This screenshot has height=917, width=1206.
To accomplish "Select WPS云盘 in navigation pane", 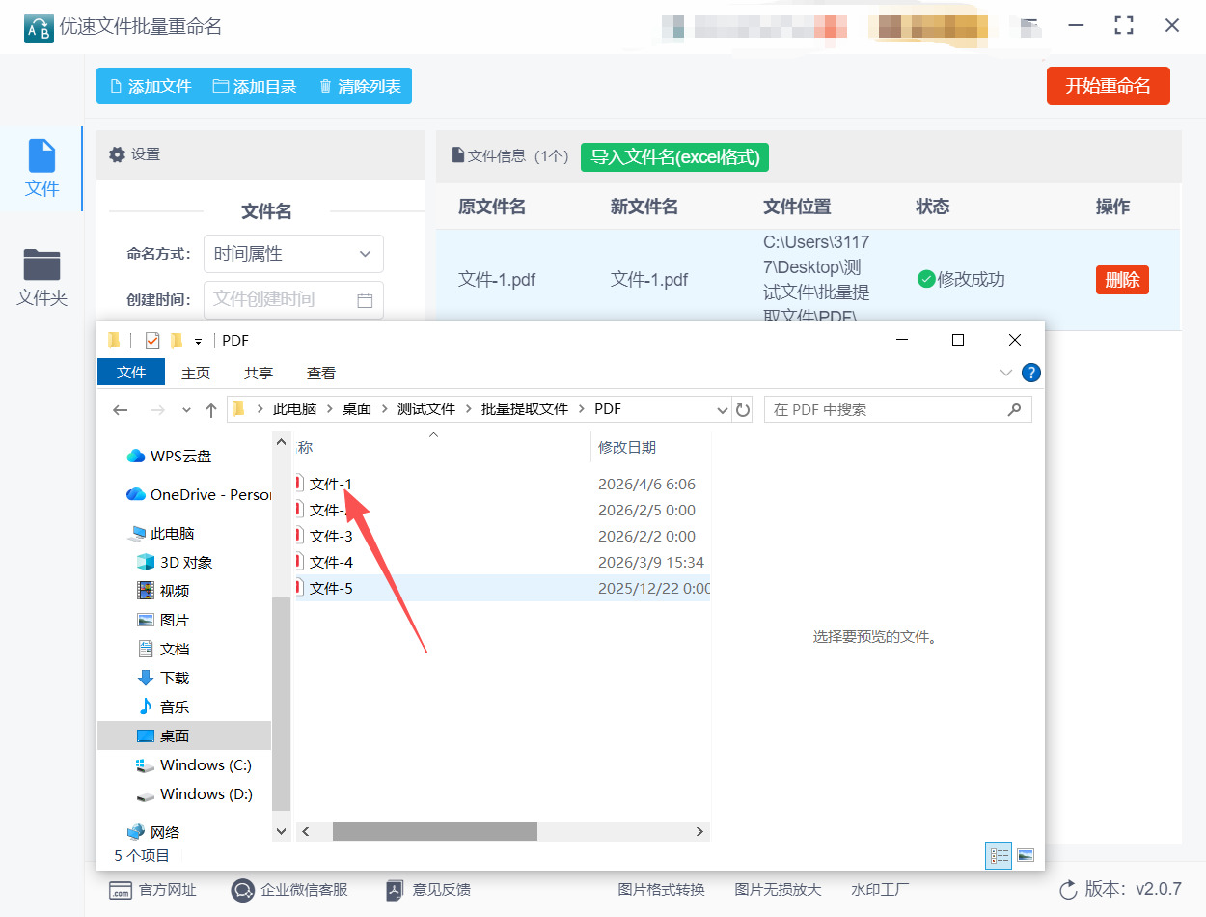I will tap(180, 456).
